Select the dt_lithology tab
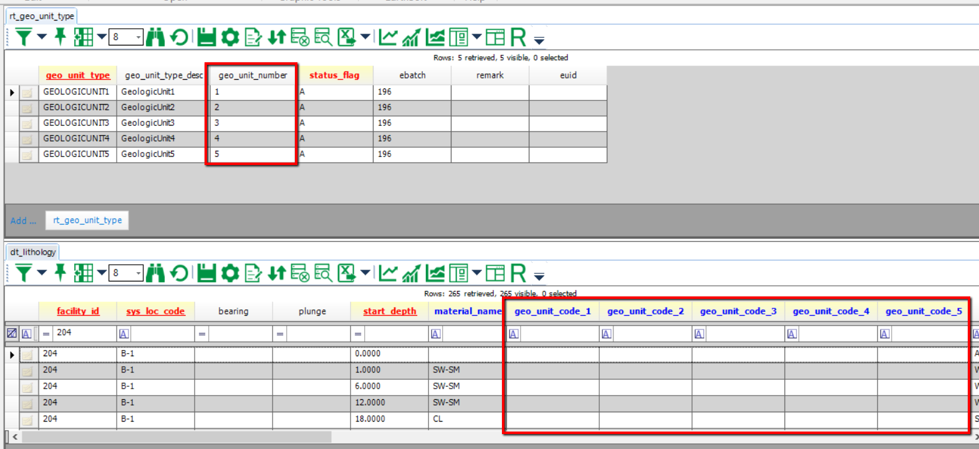The image size is (979, 449). (33, 252)
